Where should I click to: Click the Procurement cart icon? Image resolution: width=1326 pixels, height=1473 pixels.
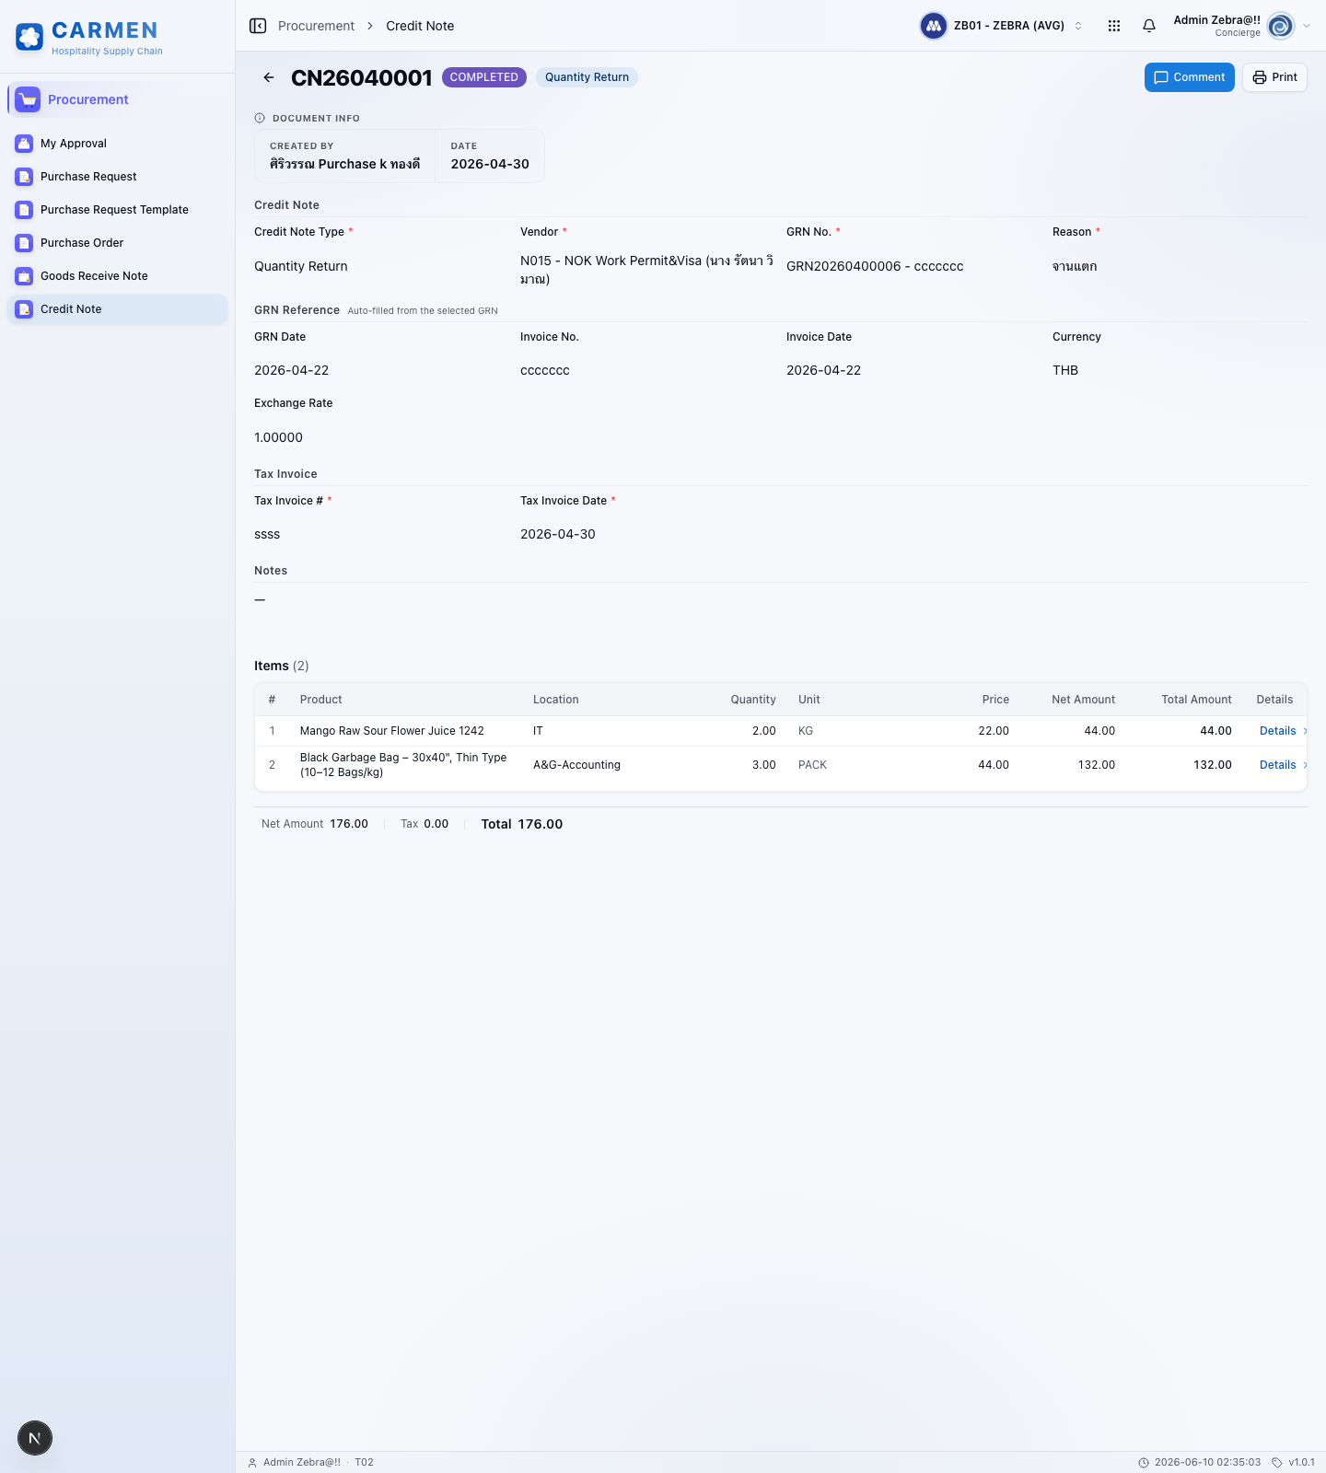click(x=28, y=99)
